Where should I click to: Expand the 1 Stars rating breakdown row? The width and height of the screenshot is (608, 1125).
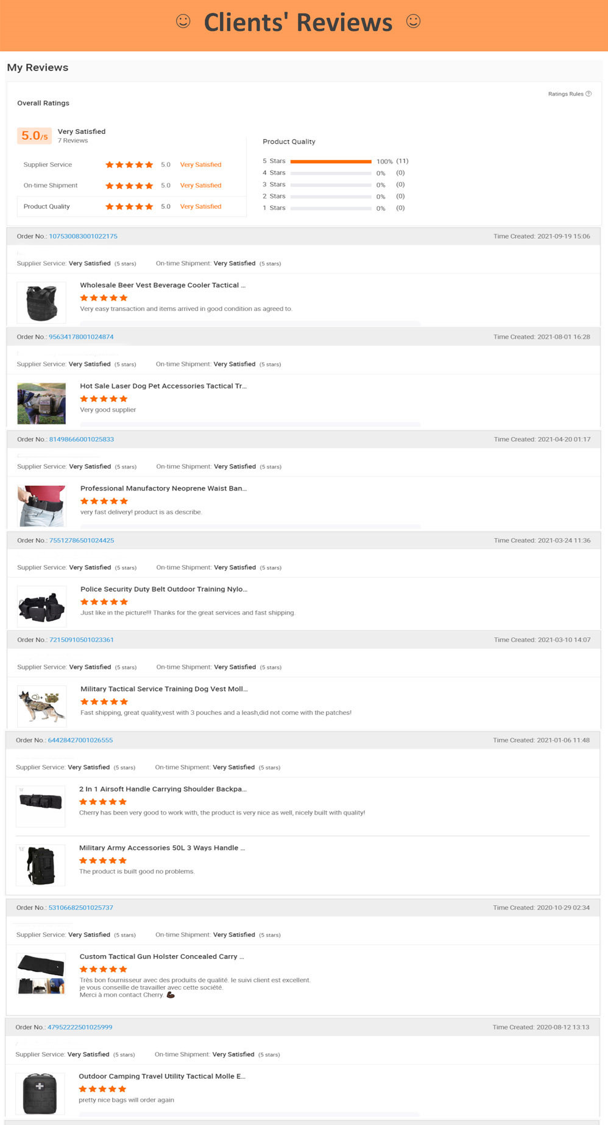click(x=274, y=208)
